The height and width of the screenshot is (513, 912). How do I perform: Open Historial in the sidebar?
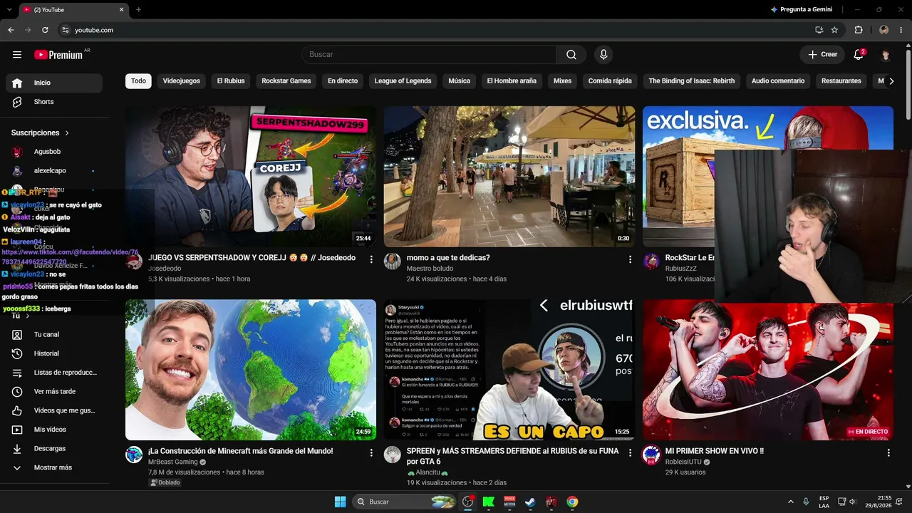pos(54,353)
